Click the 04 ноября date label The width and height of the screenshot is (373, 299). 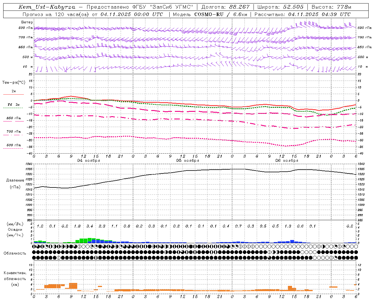point(89,161)
